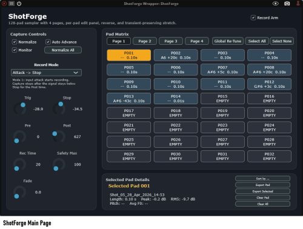
Task: Click the Fade knob
Action: tap(20, 192)
